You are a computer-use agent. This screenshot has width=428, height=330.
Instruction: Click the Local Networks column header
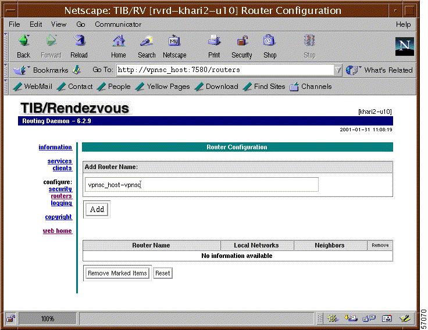click(256, 245)
